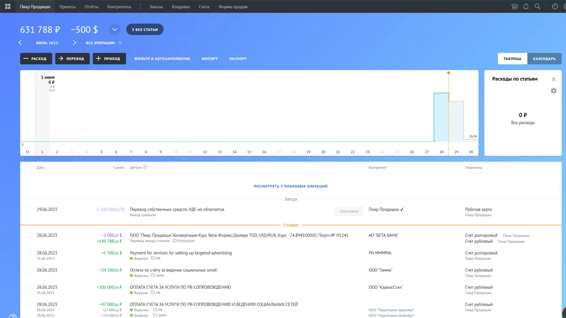Click the help icon next to Детали
Screen dimensions: 566x318
click(x=145, y=167)
